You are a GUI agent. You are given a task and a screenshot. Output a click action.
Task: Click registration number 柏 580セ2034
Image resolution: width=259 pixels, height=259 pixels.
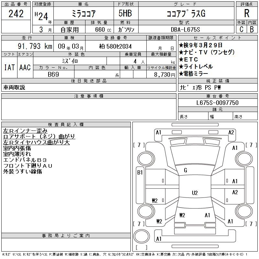[x=115, y=46]
